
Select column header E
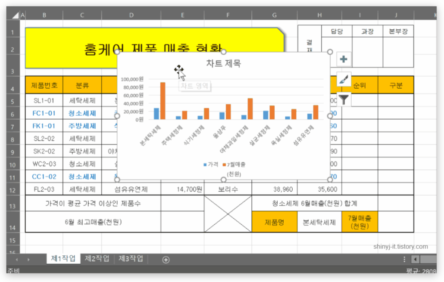183,15
